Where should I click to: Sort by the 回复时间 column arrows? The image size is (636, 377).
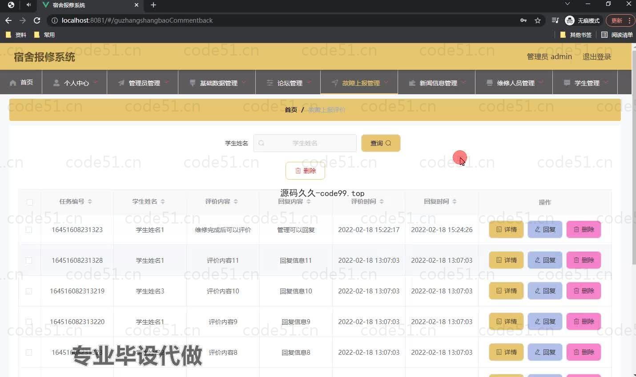pos(455,201)
